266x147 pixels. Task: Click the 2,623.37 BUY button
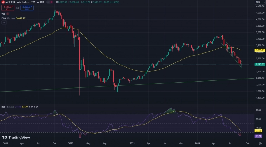27,8
